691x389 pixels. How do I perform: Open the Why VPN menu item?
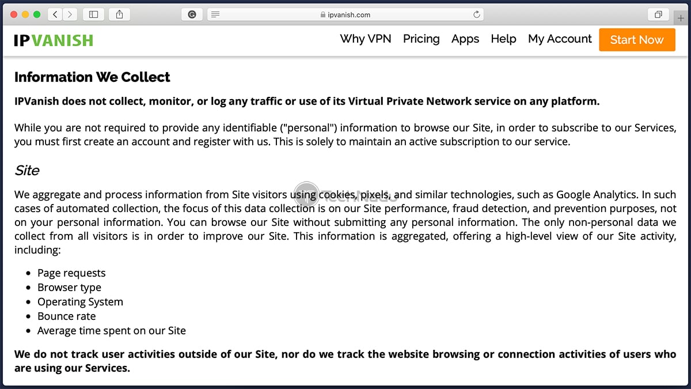(366, 39)
